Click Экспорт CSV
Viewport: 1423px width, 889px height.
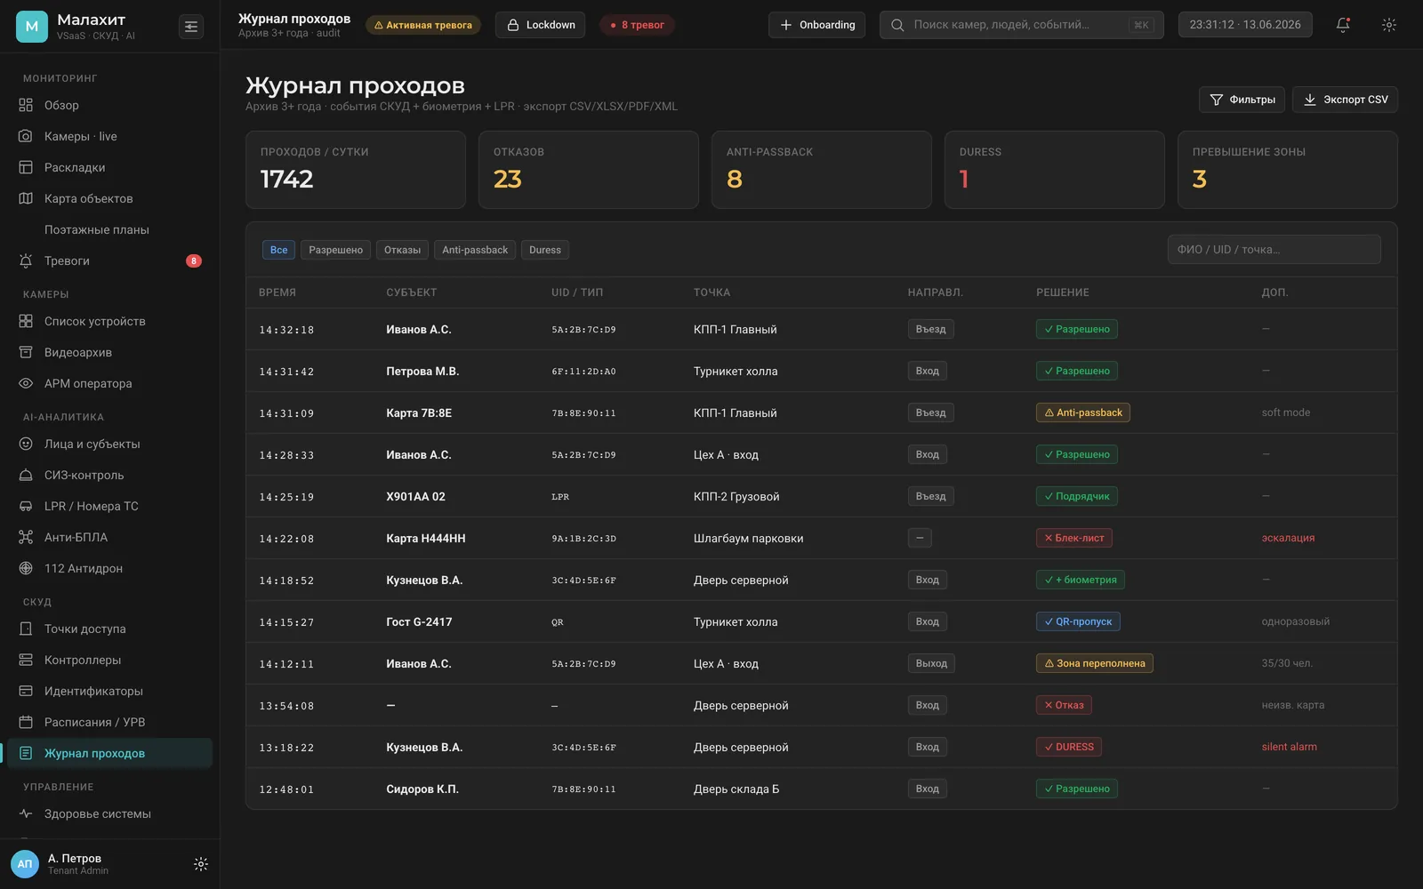tap(1346, 100)
